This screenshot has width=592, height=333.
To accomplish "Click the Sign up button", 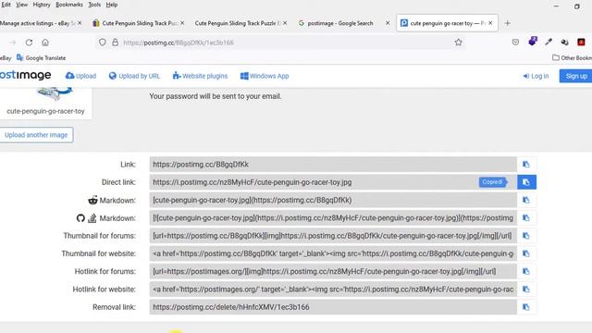I will point(575,76).
